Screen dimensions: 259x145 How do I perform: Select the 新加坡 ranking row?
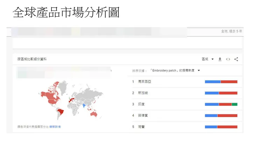pos(187,93)
